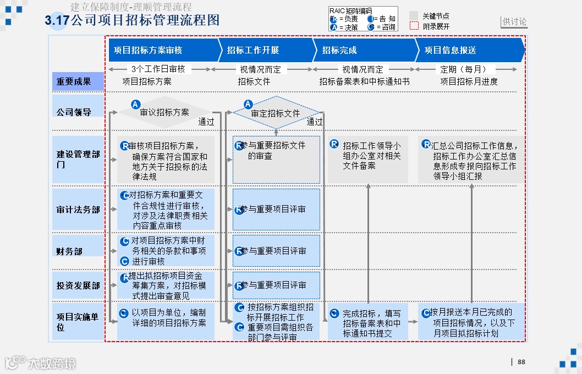This screenshot has width=582, height=374.
Task: Click text 确保方案符合国家和
Action: (169, 157)
